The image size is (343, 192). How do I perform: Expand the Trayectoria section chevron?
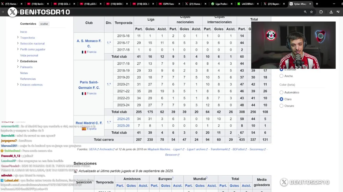coord(18,38)
